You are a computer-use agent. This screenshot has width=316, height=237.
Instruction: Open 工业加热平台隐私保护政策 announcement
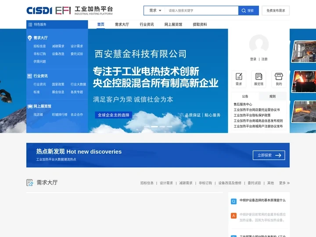coord(252,115)
